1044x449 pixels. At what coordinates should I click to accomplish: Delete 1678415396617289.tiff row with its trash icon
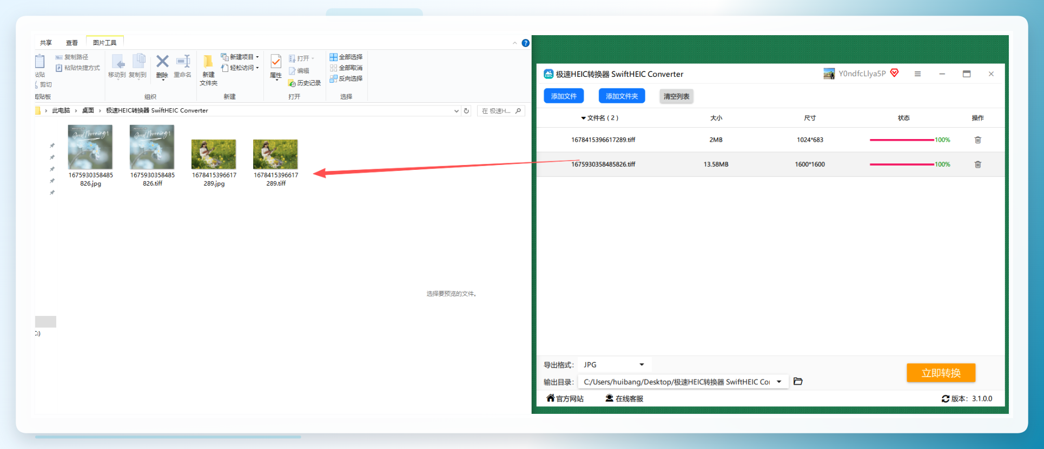(x=977, y=140)
